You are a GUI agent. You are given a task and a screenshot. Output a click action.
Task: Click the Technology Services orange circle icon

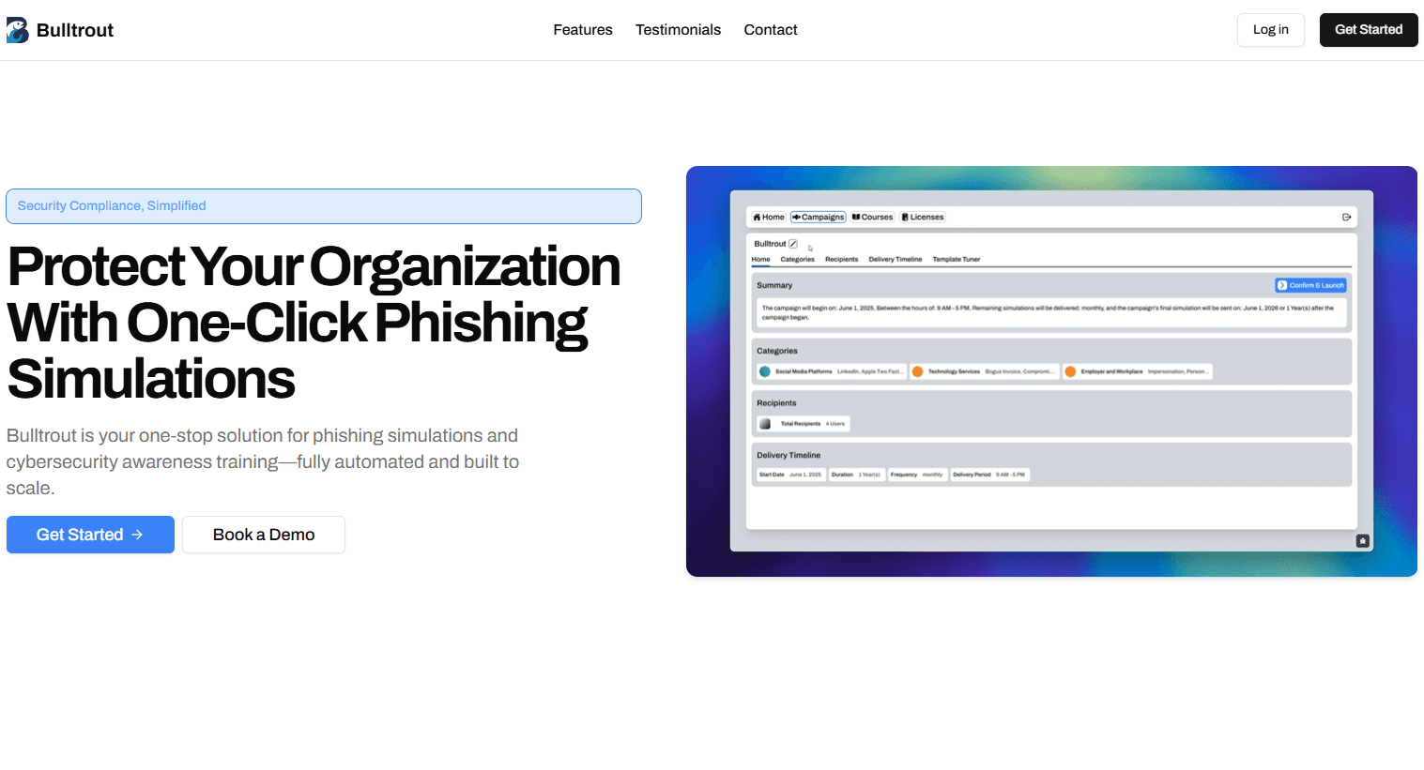[x=918, y=371]
